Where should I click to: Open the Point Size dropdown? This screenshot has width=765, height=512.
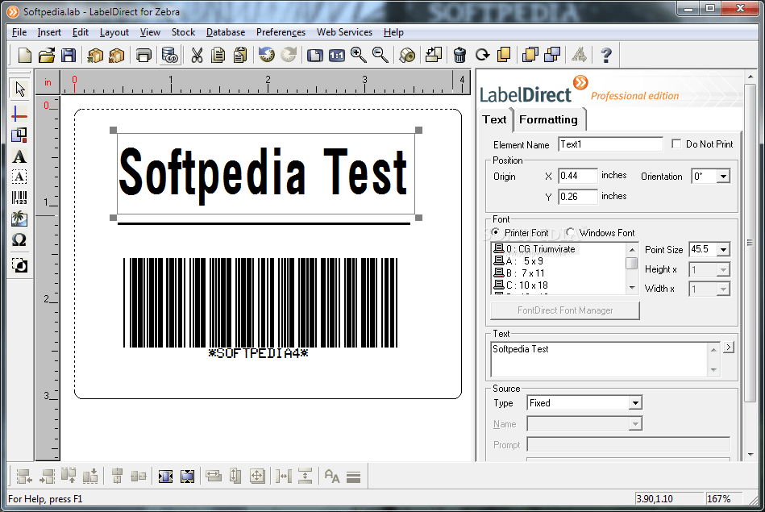[x=723, y=249]
